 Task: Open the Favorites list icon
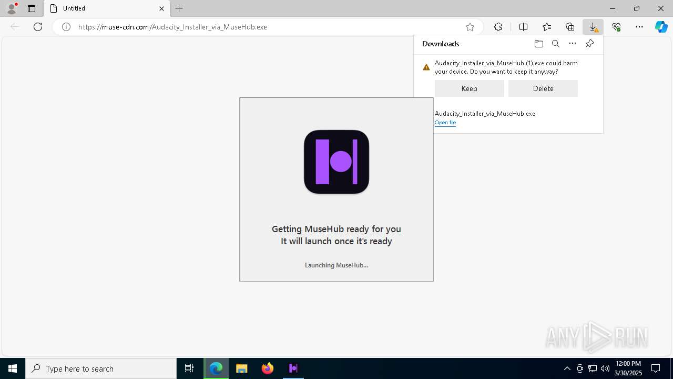547,27
